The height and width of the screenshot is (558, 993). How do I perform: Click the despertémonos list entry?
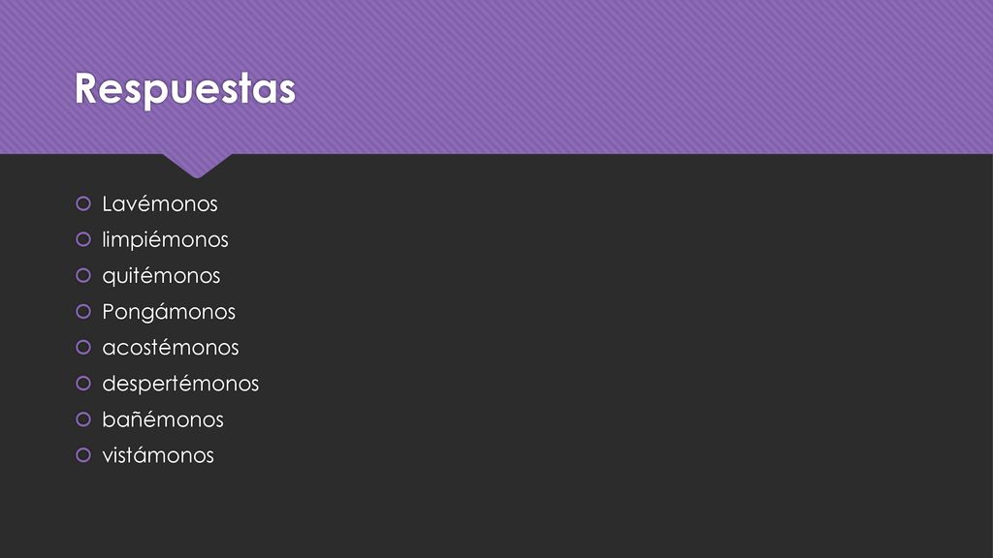tap(180, 384)
